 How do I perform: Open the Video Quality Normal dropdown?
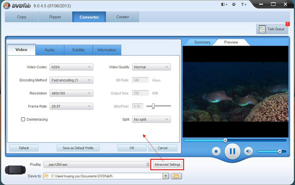point(152,67)
